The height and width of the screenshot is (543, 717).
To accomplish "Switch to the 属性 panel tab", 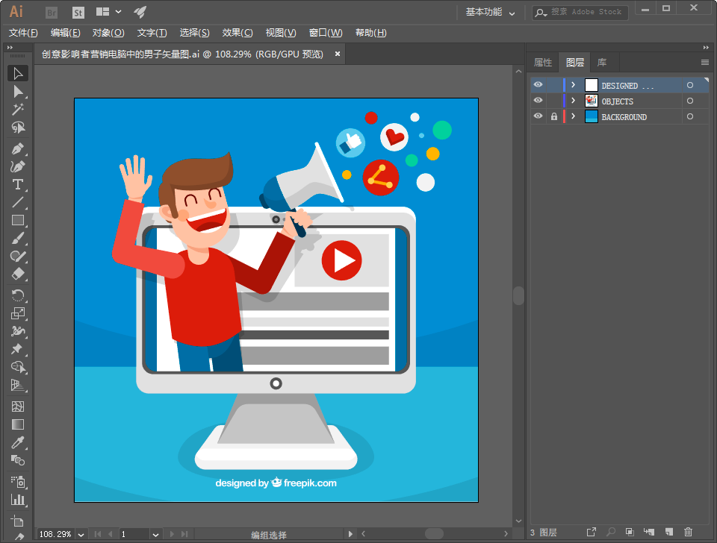I will point(543,63).
